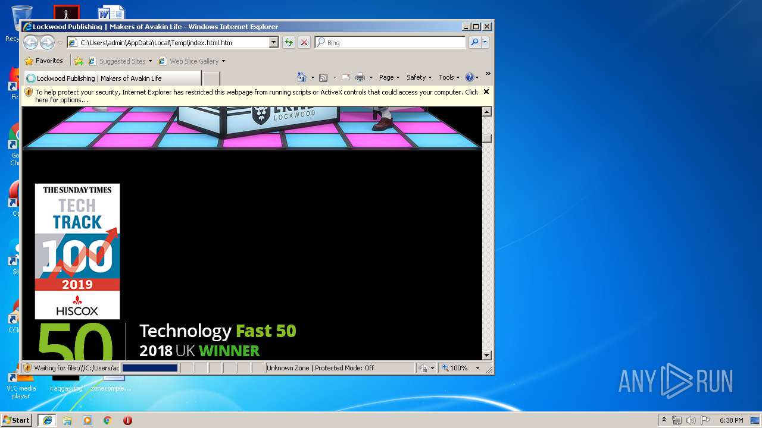
Task: Click the 100% zoom level button
Action: (455, 368)
